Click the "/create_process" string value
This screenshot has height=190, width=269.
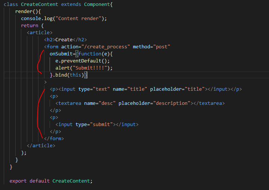(x=106, y=47)
